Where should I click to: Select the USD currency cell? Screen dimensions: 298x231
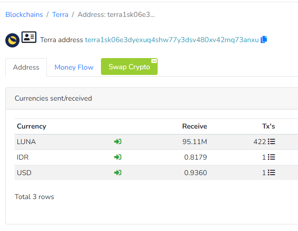coord(24,173)
